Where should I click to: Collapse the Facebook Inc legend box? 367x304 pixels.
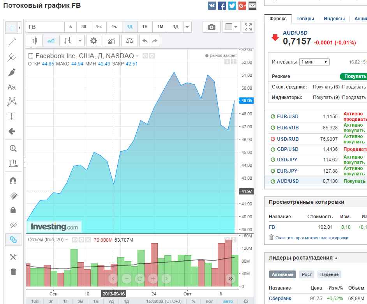(30, 56)
